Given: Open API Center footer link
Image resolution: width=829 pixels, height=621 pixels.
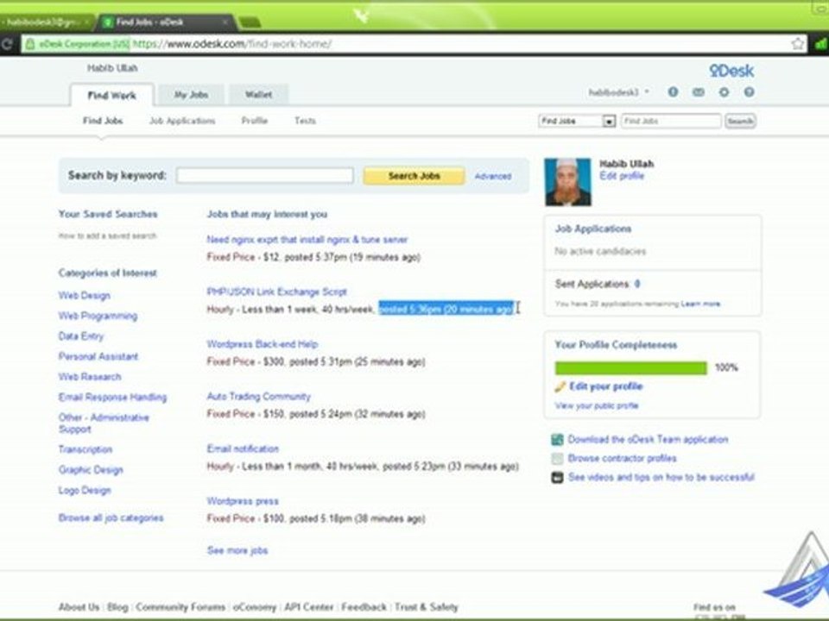Looking at the screenshot, I should click(309, 607).
